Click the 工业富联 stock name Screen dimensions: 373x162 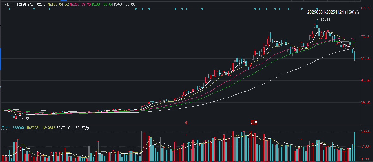pos(19,4)
